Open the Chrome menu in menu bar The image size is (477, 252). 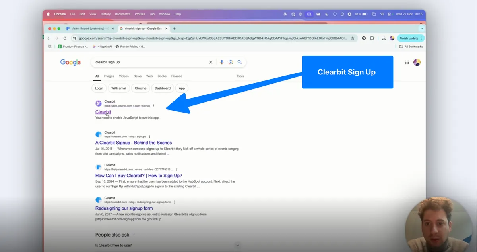click(60, 14)
